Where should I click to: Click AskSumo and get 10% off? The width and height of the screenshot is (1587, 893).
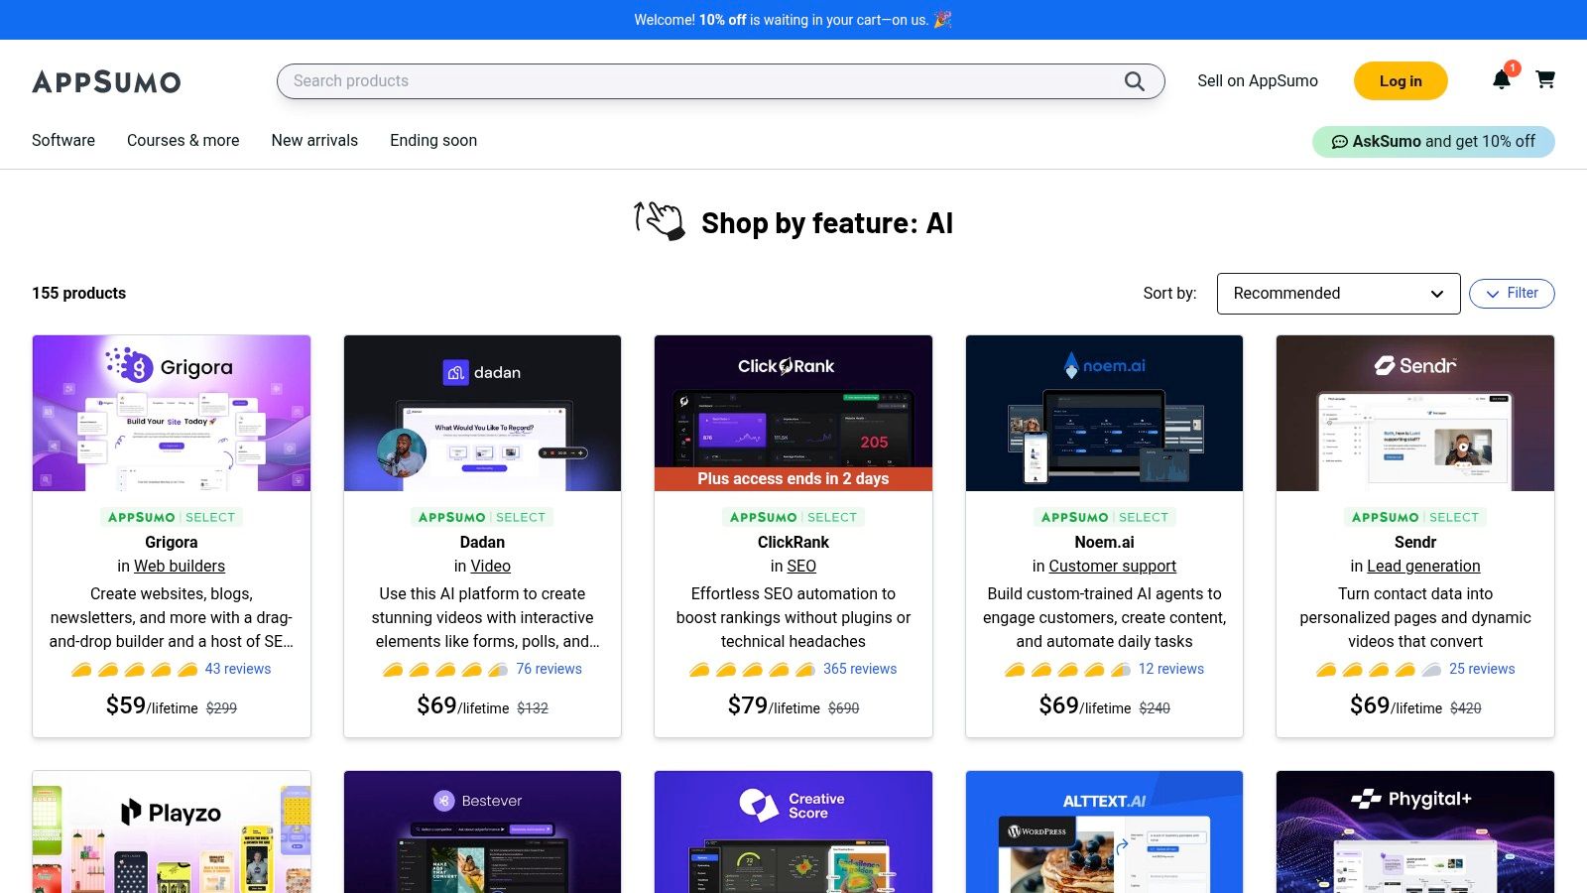[x=1433, y=142]
